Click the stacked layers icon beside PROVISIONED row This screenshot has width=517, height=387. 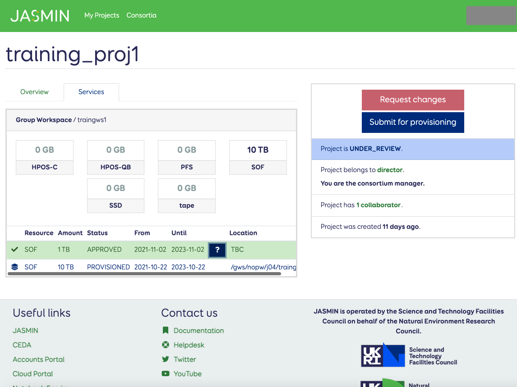[15, 267]
